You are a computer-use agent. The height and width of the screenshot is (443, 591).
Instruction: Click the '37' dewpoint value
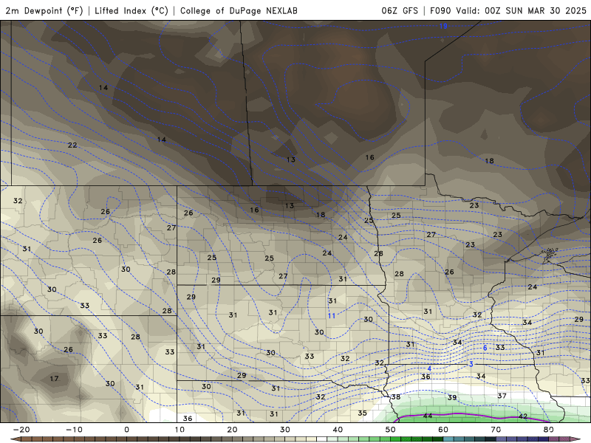pos(502,396)
